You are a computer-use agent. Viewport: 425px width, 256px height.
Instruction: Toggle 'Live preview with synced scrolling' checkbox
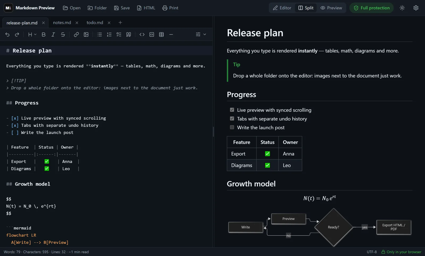coord(232,110)
